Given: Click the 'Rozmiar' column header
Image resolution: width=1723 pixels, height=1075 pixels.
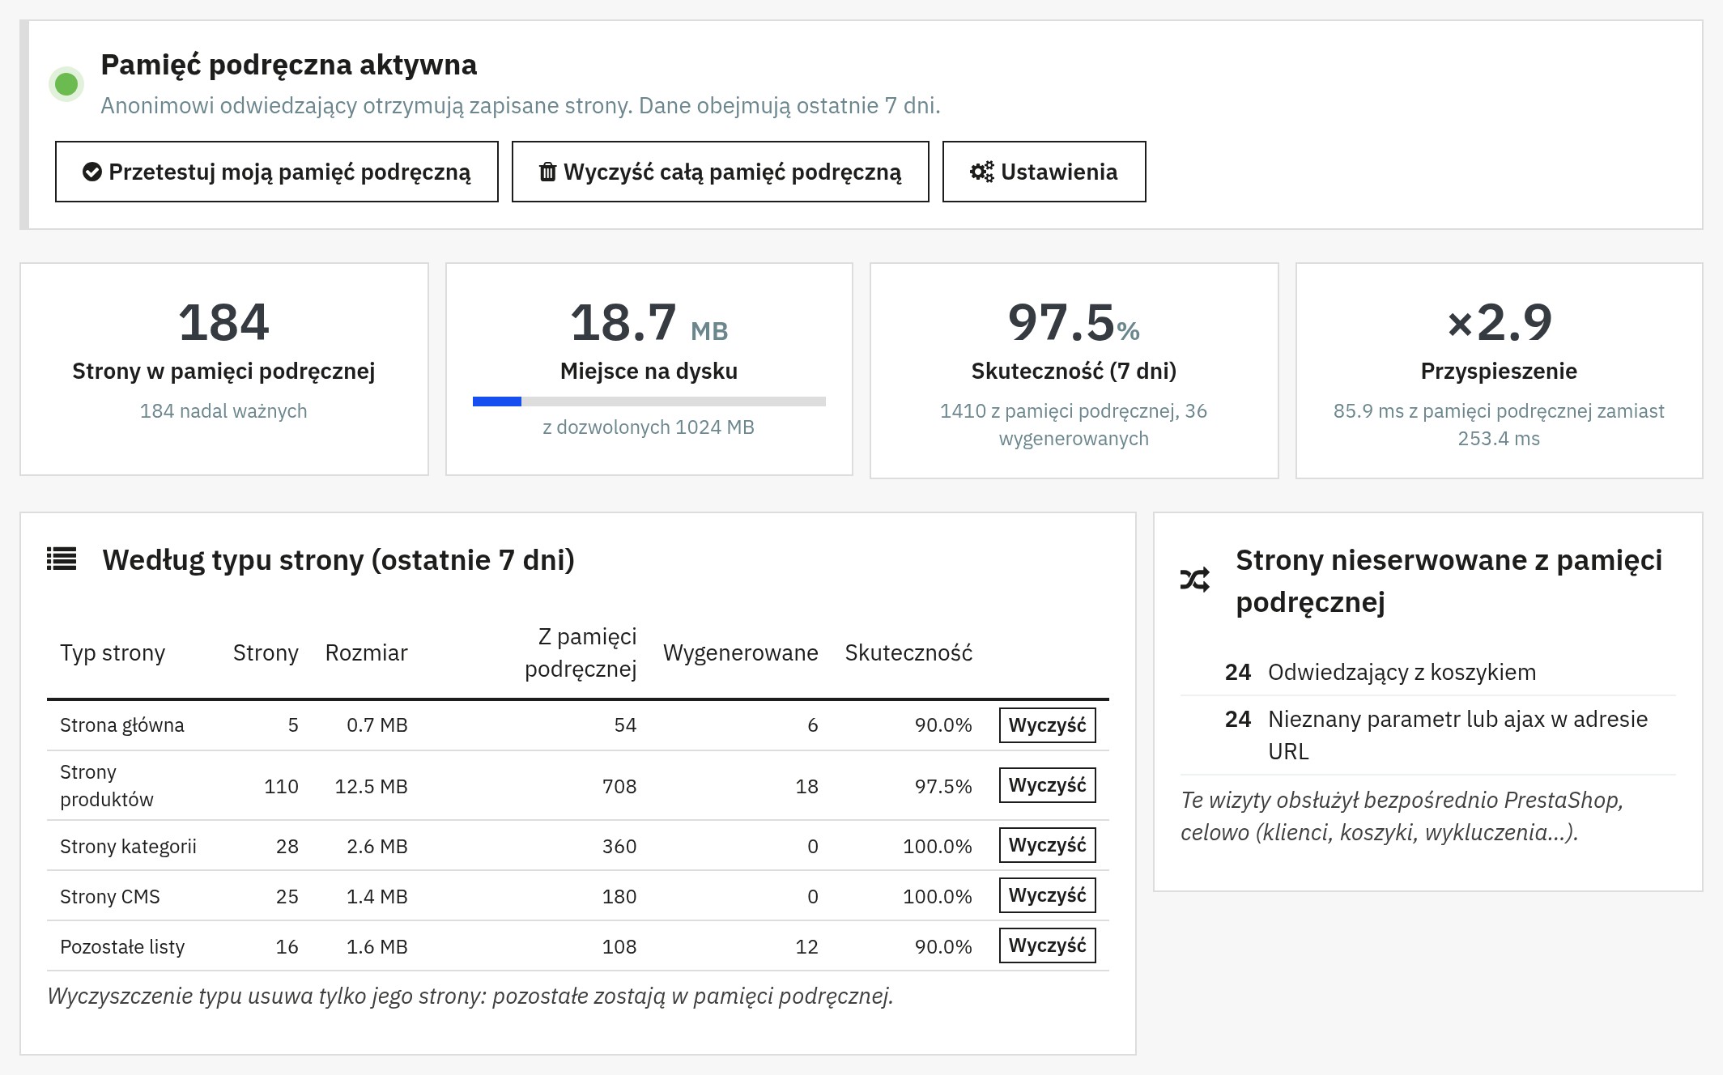Looking at the screenshot, I should pyautogui.click(x=366, y=652).
